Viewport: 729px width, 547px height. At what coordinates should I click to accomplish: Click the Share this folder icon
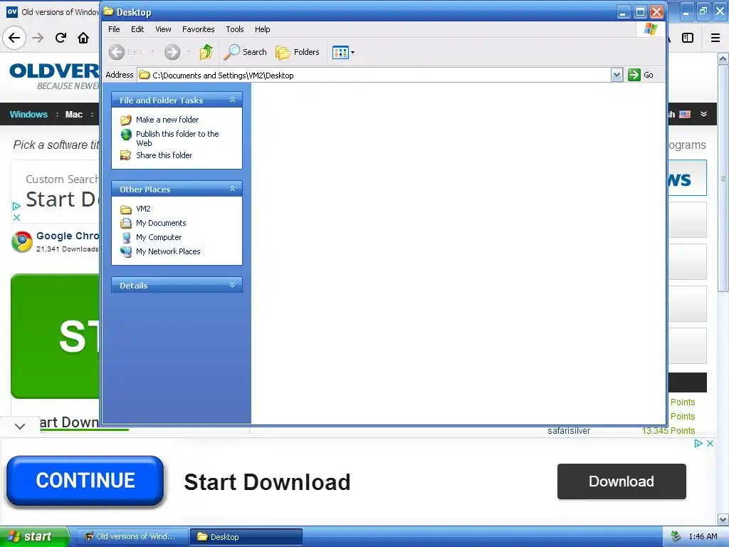[126, 155]
